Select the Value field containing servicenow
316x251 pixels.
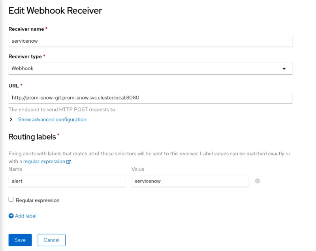pos(190,181)
